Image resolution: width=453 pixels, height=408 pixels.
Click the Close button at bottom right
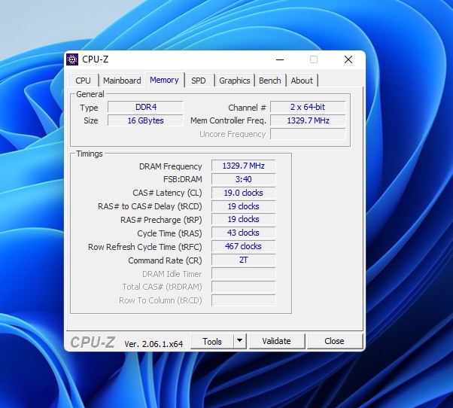(x=334, y=341)
